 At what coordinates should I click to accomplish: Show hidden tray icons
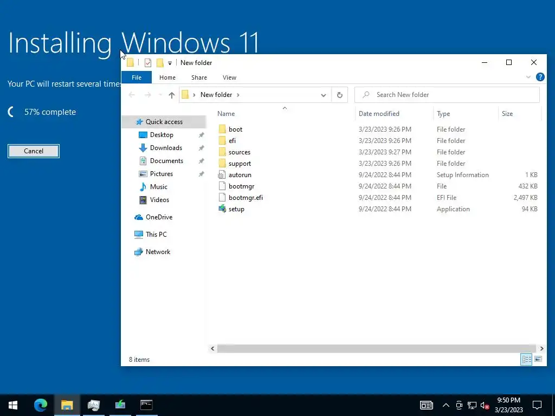click(x=446, y=405)
